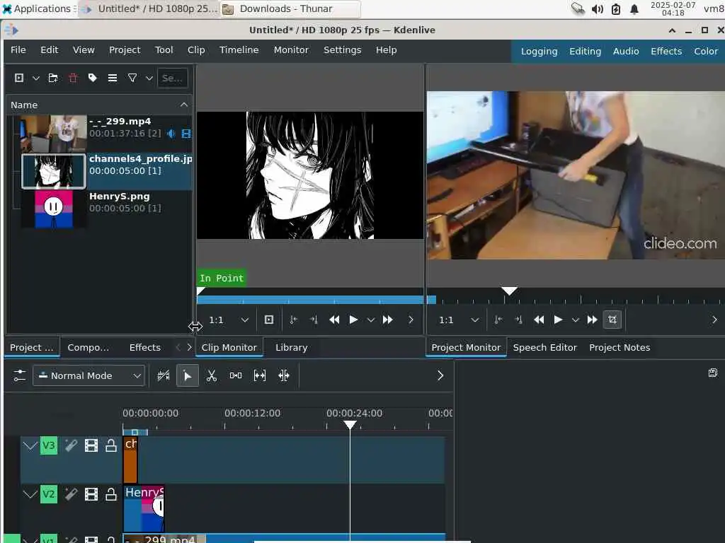This screenshot has height=543, width=725.
Task: Lock track V2
Action: [x=111, y=494]
